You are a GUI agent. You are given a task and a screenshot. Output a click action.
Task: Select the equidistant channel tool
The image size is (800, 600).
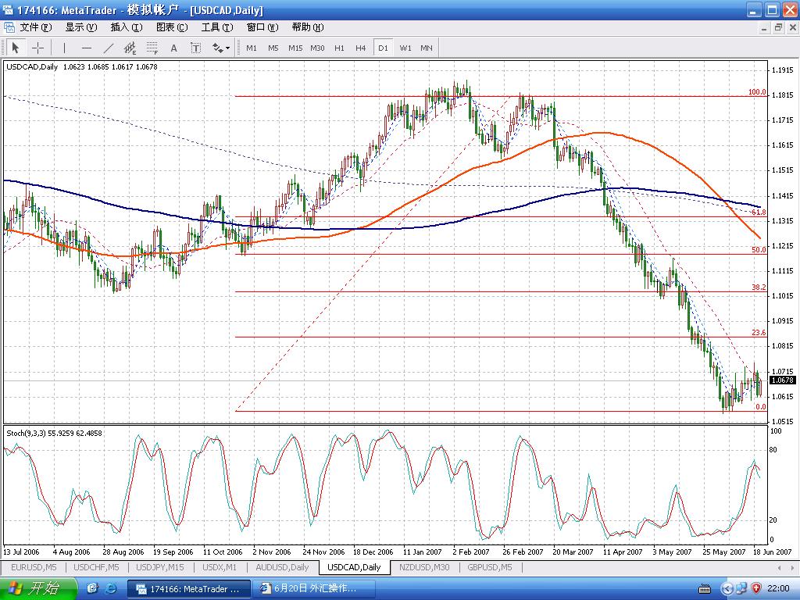[130, 48]
